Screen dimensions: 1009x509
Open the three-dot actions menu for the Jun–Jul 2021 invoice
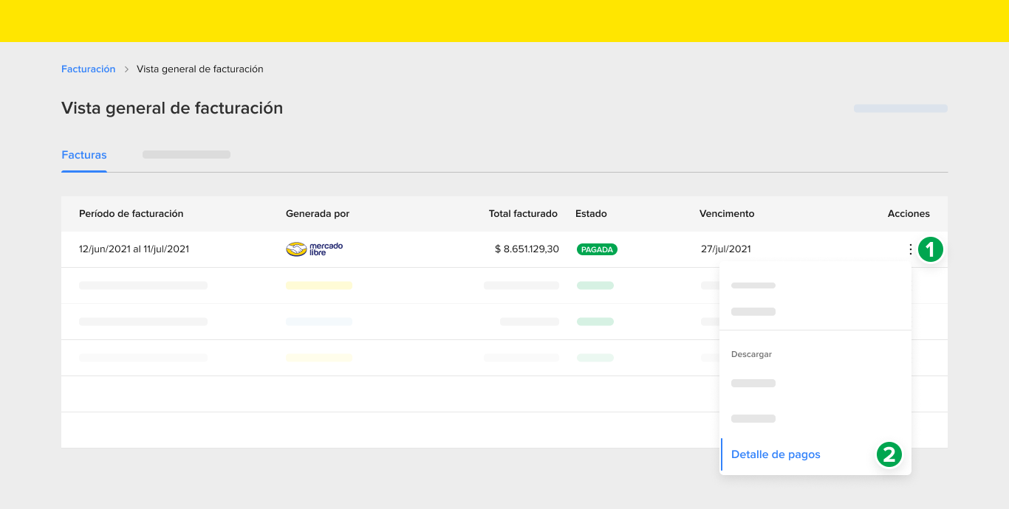[910, 249]
